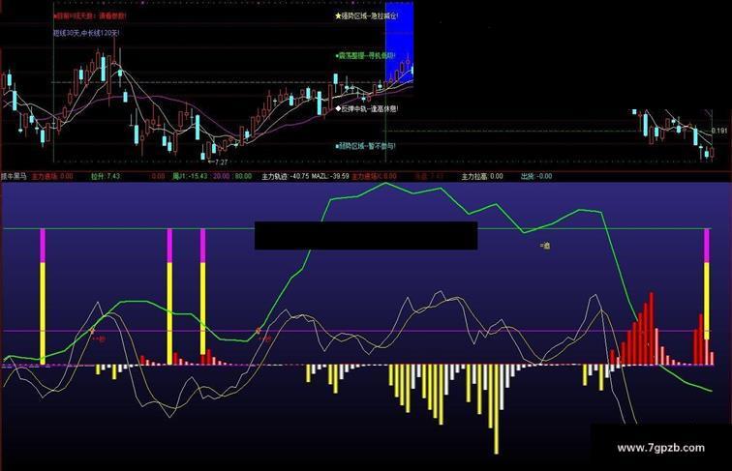
Task: Select the MAZL: -39.59 value
Action: click(330, 176)
